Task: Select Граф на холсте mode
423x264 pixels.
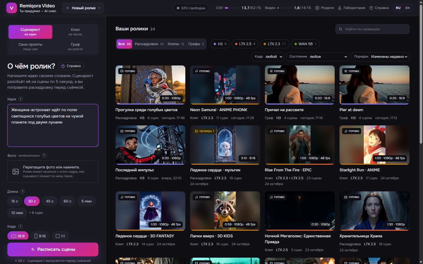Action: coord(75,46)
